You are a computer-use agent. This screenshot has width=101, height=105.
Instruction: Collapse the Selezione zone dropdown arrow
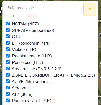90,9
